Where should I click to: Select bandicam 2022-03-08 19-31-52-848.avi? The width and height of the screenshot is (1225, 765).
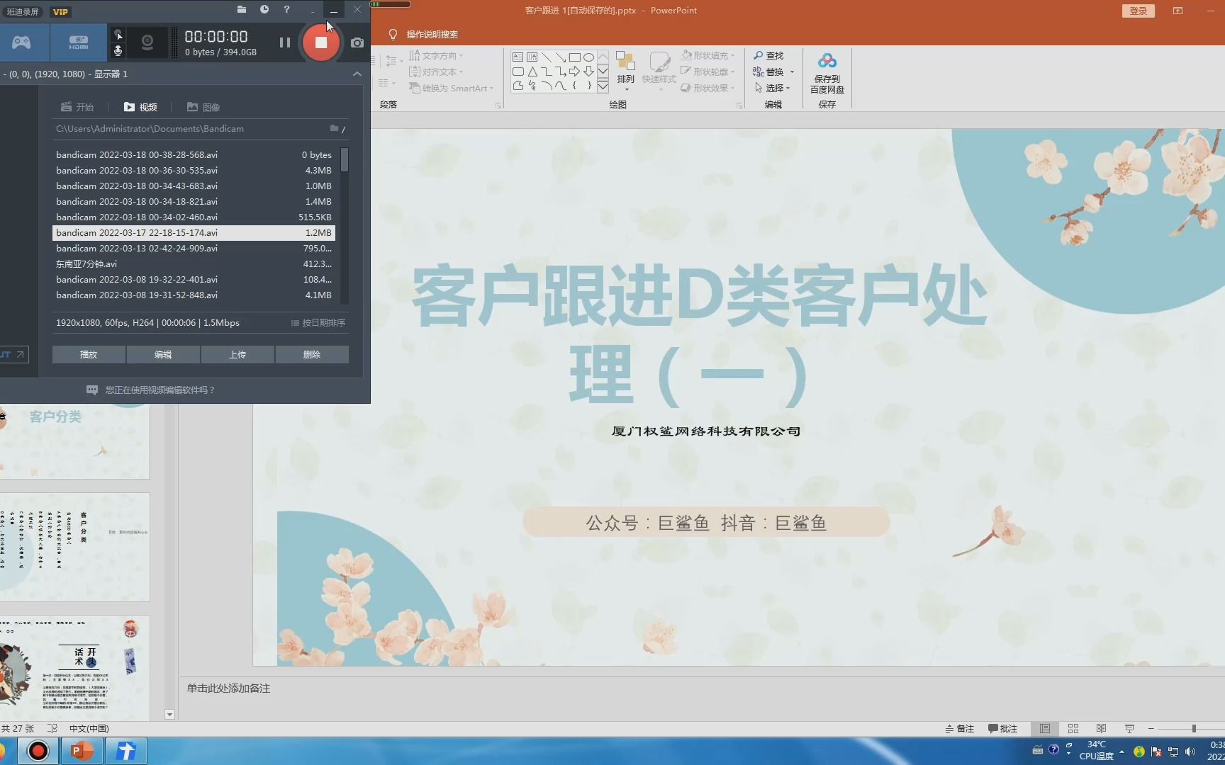(194, 295)
